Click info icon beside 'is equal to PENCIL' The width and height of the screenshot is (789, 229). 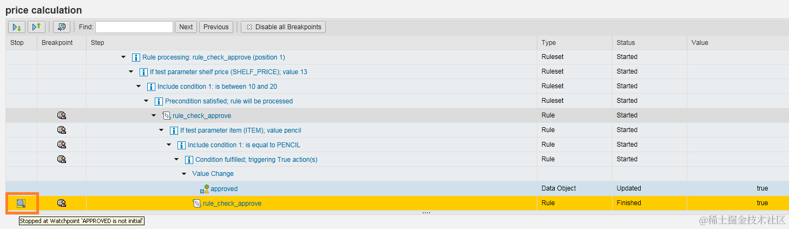click(182, 145)
